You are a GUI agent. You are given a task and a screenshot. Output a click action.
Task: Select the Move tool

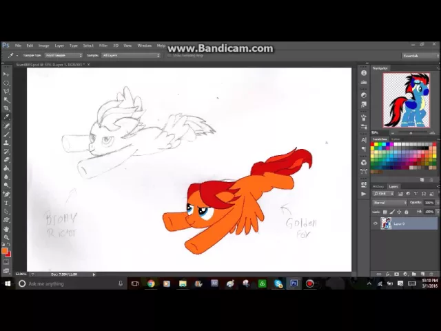(x=6, y=74)
